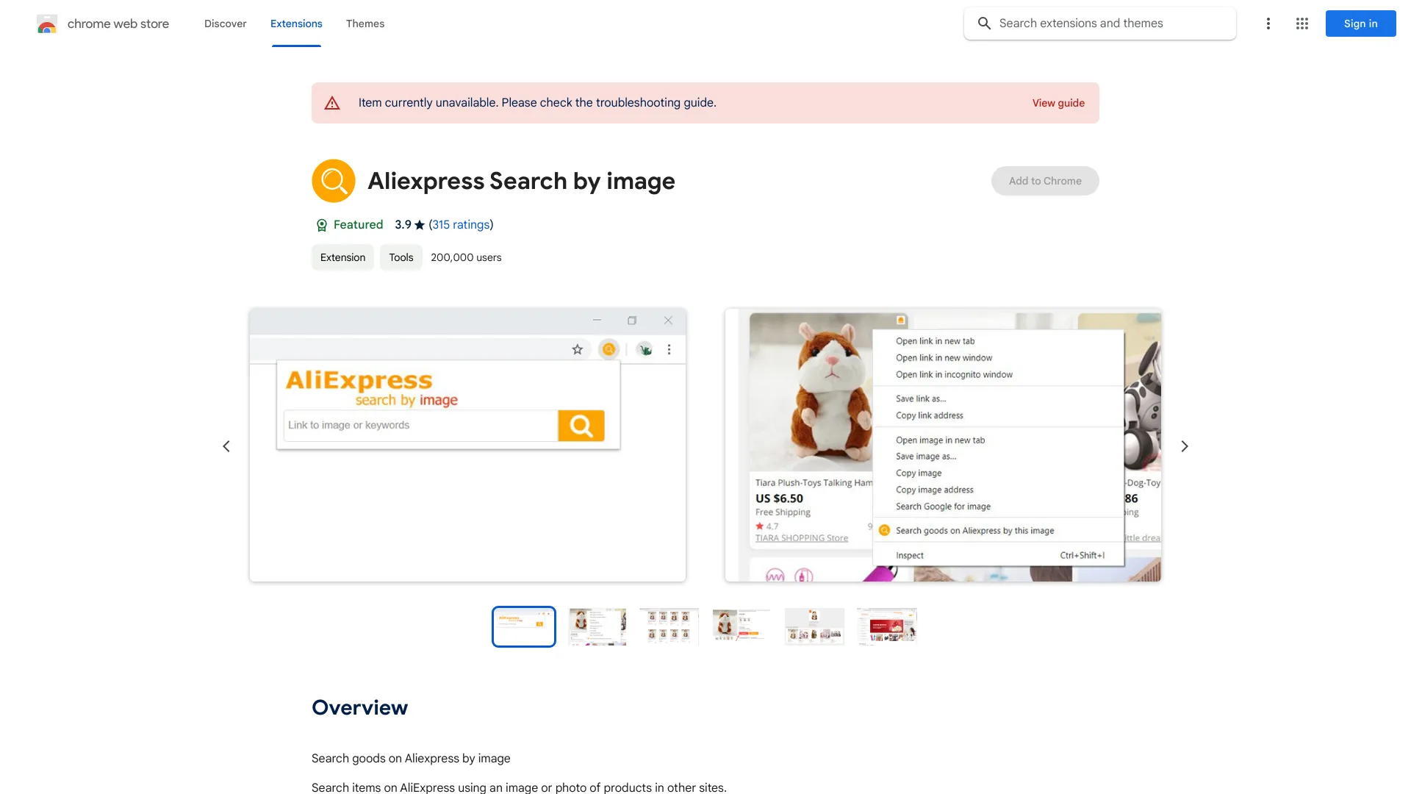Open the Themes tab
1411x794 pixels.
(x=365, y=24)
